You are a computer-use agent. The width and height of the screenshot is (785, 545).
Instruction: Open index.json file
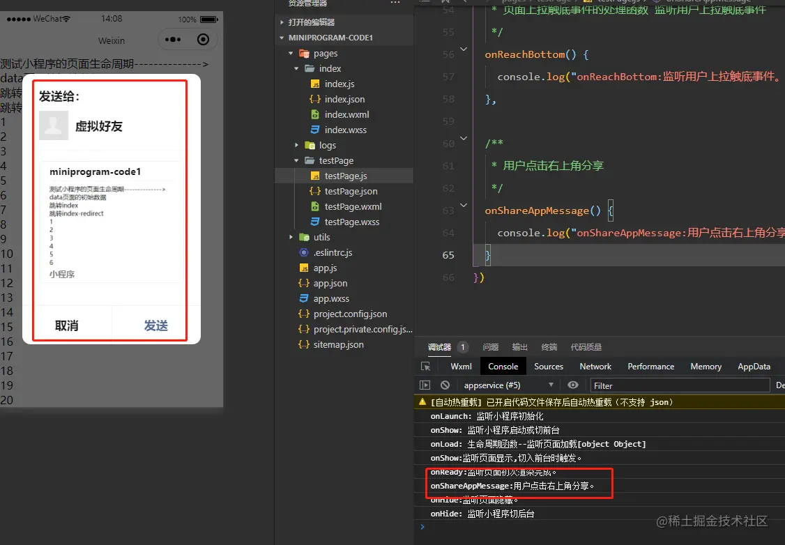tap(344, 99)
